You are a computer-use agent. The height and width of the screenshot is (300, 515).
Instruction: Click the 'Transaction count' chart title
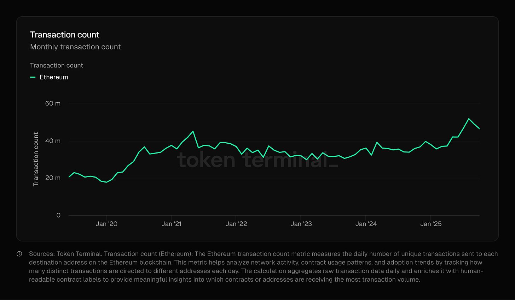coord(65,35)
